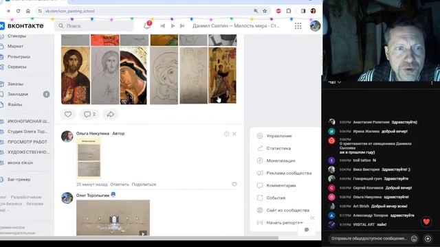
Task: Focus the chat message input field
Action: point(369,239)
